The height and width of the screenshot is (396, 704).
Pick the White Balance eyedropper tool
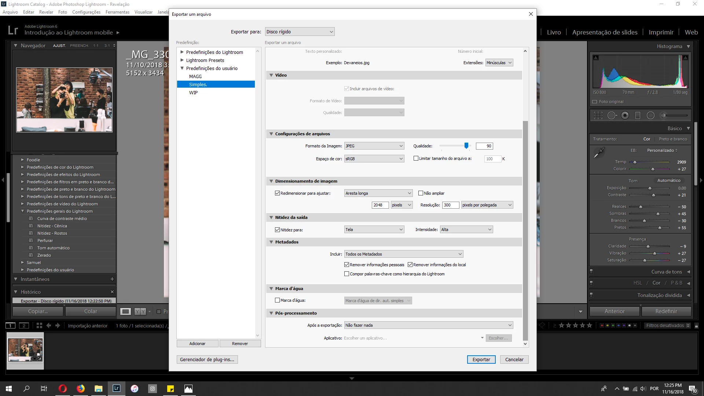598,153
